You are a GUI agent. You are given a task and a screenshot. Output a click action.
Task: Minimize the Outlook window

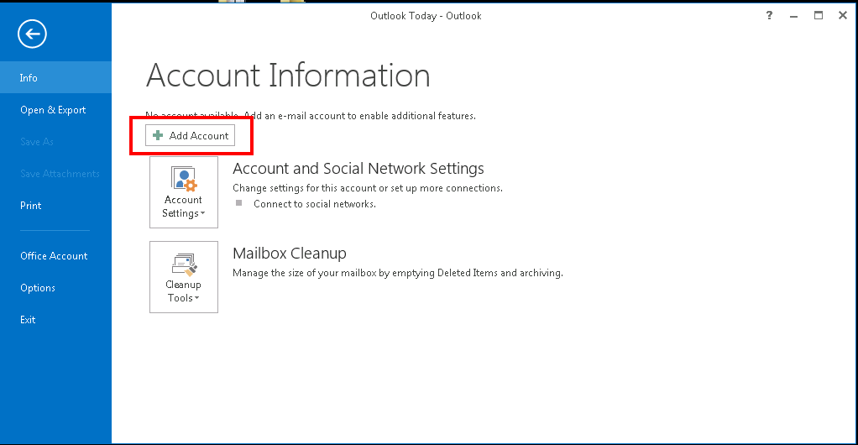pyautogui.click(x=793, y=15)
